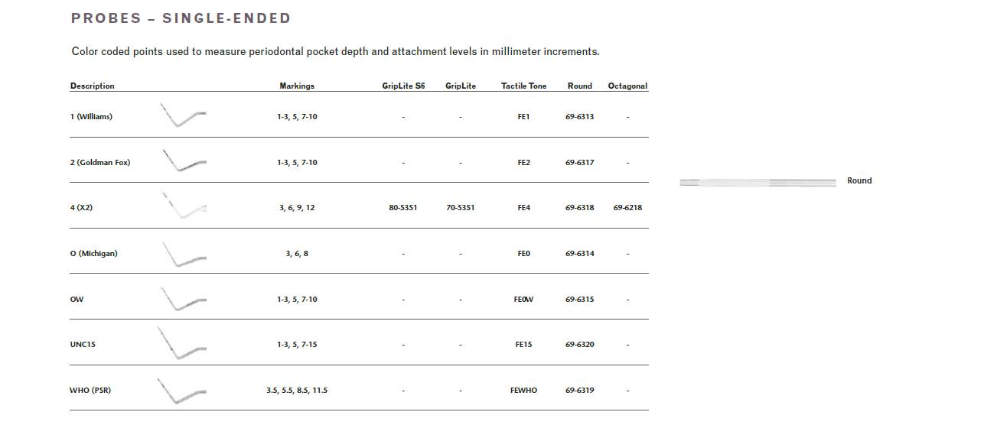Click part number 80-5351
The image size is (984, 425).
point(403,208)
